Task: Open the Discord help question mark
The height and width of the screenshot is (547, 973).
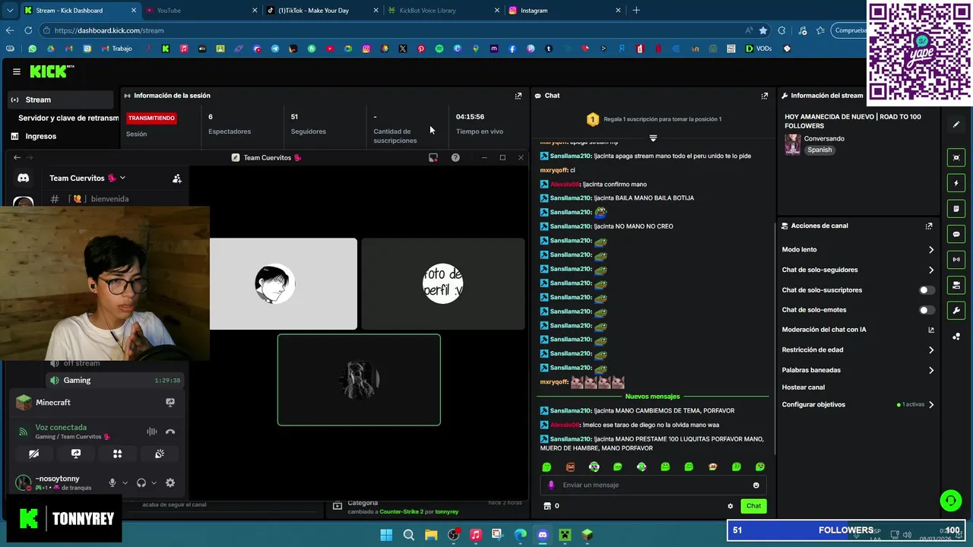Action: pyautogui.click(x=455, y=157)
